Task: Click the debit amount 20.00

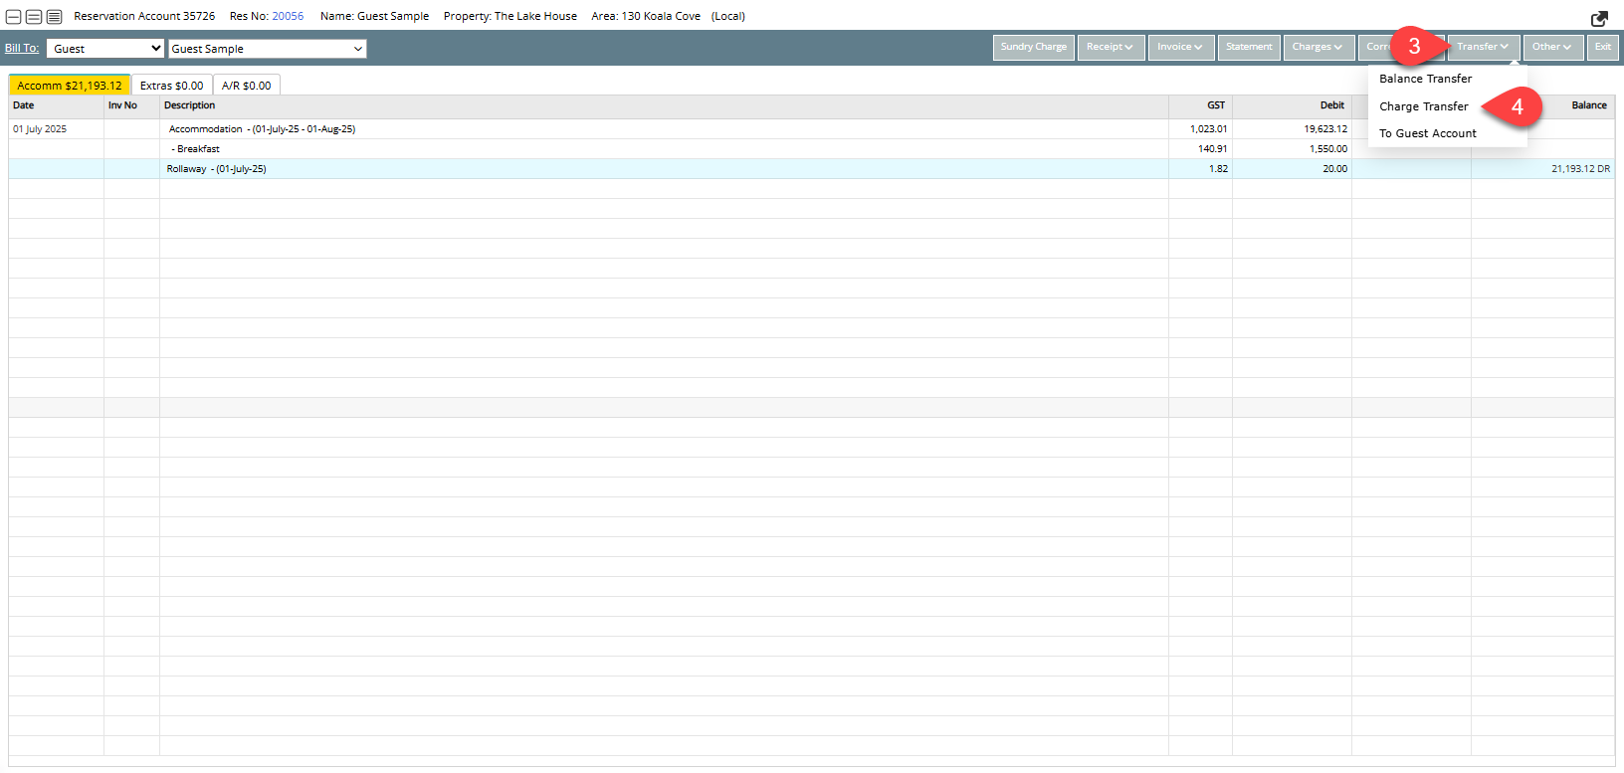Action: tap(1335, 169)
